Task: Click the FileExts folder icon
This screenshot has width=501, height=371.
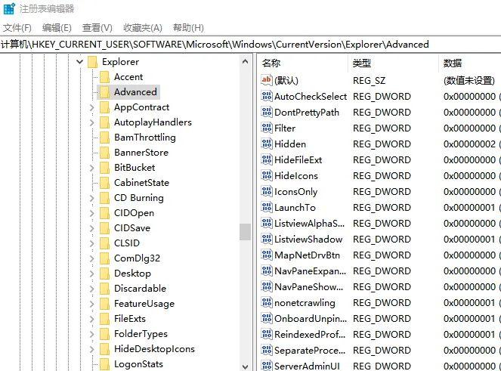Action: click(104, 319)
